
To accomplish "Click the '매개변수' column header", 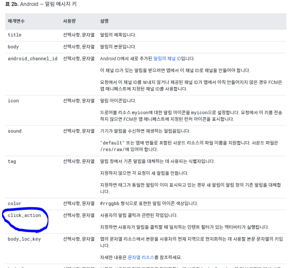I will (x=16, y=21).
